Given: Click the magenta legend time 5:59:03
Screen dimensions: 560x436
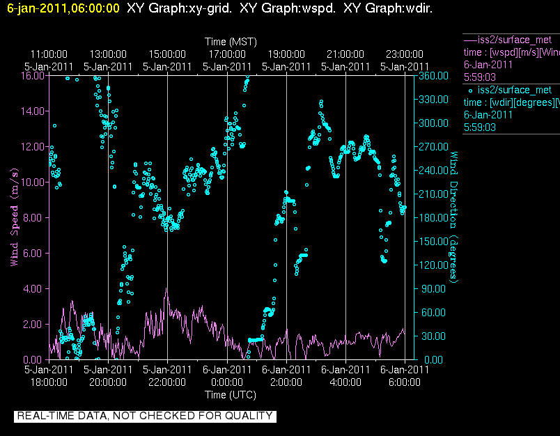Looking at the screenshot, I should [x=480, y=77].
